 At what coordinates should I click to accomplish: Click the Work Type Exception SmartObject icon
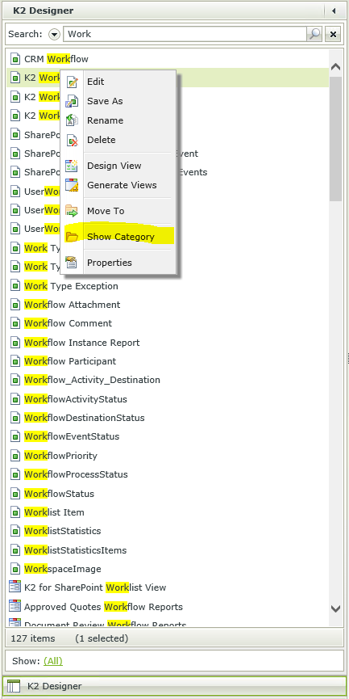(15, 286)
